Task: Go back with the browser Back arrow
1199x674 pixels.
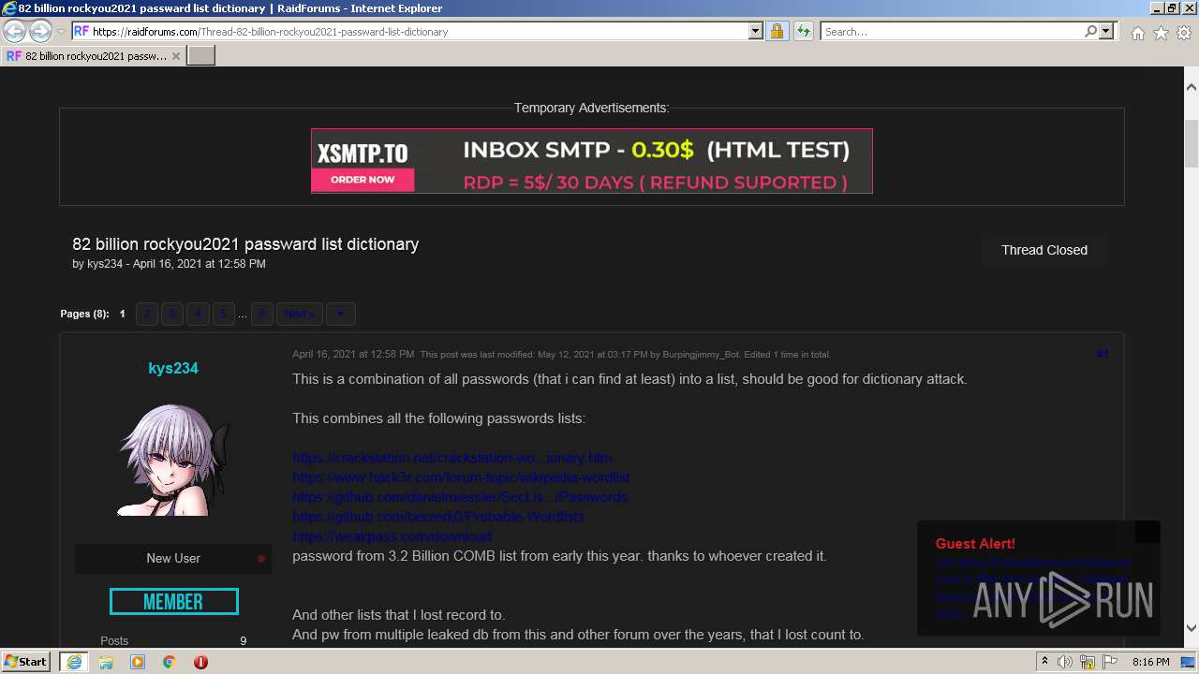Action: (14, 31)
